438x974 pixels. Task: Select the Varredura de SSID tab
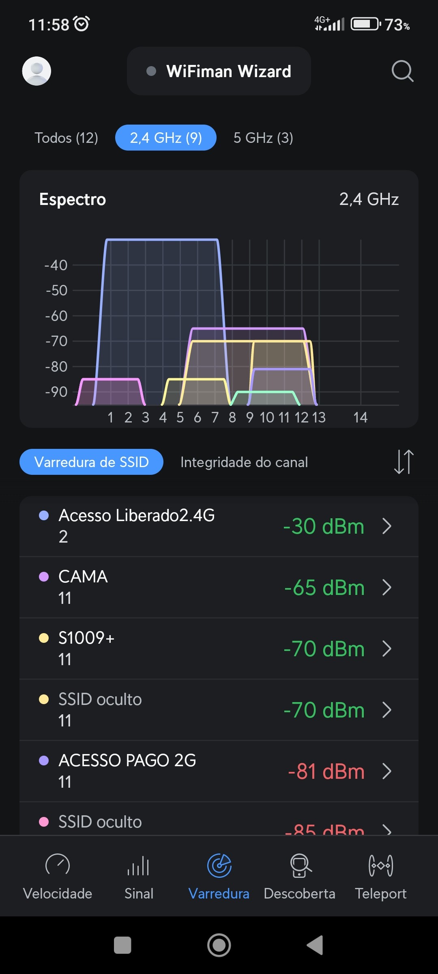point(91,462)
